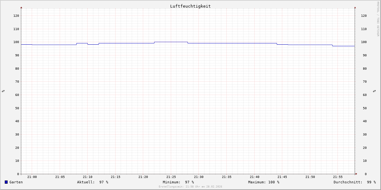Click the 100 label on left y-axis

(x=16, y=42)
